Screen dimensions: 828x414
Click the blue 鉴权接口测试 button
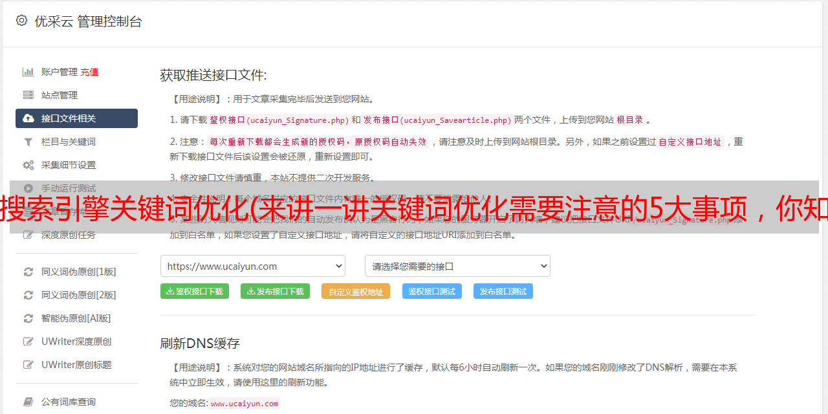[432, 291]
